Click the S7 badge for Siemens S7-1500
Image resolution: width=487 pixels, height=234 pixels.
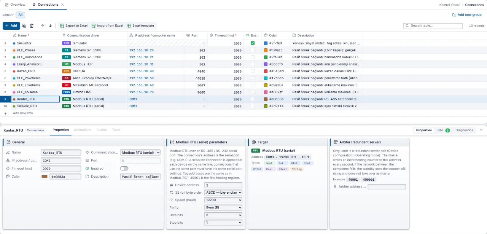tap(67, 50)
